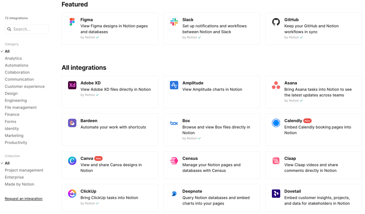Open the Asana logo icon
The height and width of the screenshot is (214, 365).
coord(276,85)
